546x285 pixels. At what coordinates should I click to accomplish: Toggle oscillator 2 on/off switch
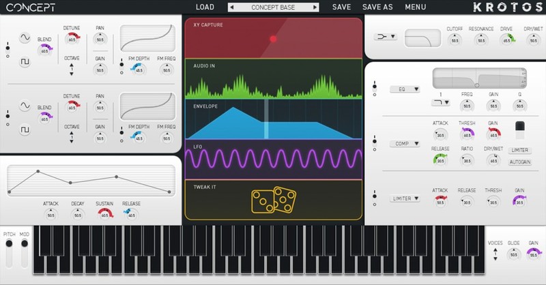pos(8,119)
